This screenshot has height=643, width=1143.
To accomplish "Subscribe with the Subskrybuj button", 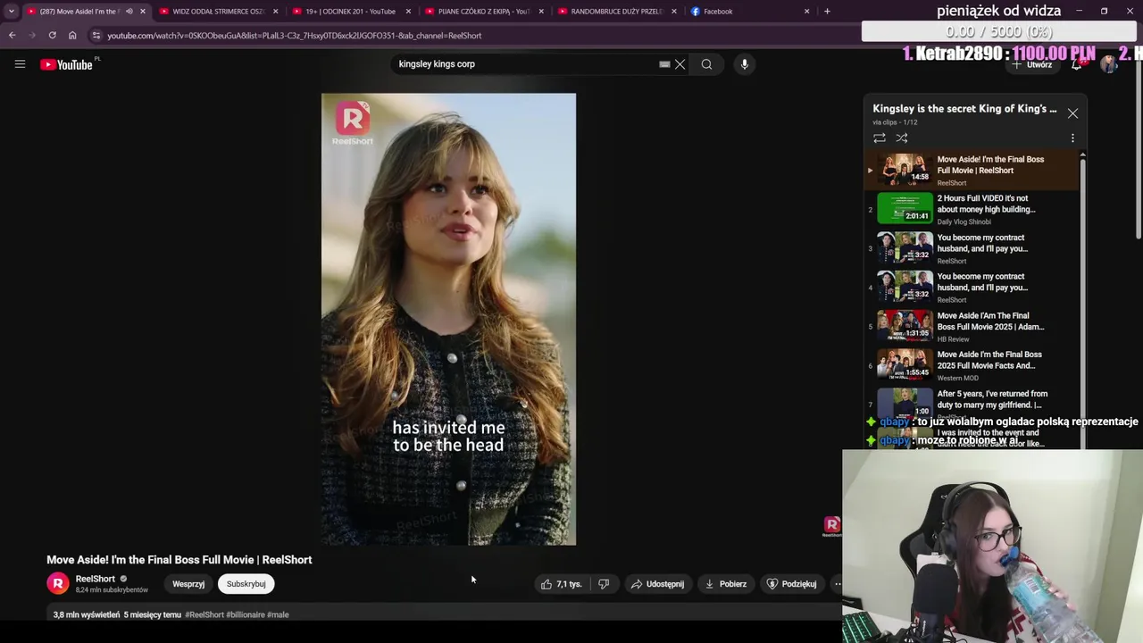I will (246, 584).
